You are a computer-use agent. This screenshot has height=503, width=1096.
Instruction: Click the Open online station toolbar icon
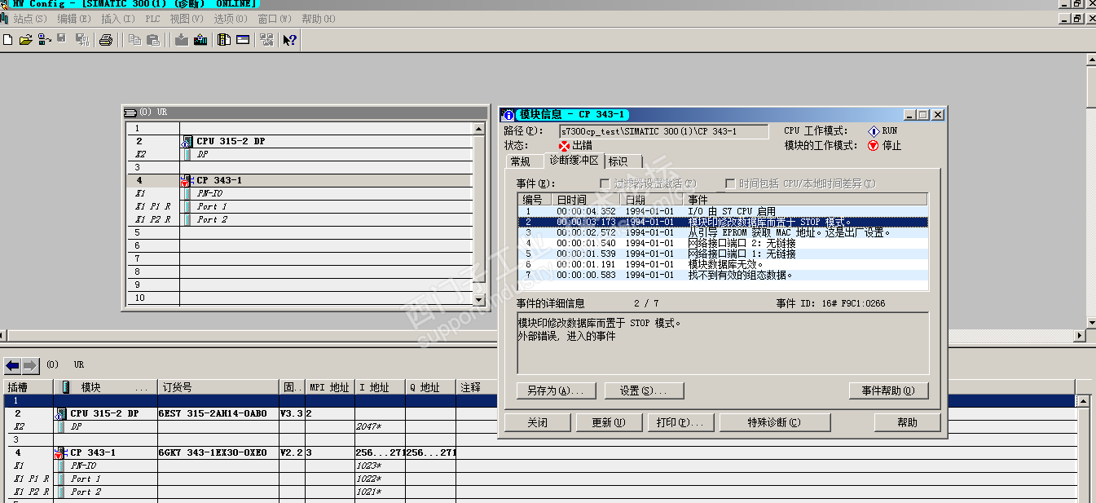(x=43, y=39)
